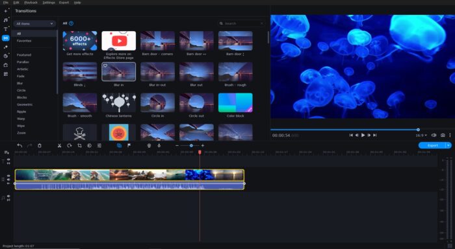Click in the transitions search field

(241, 23)
